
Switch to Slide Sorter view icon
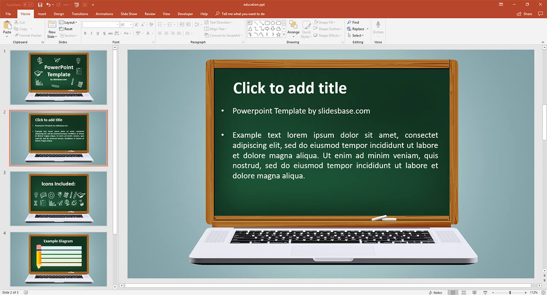[464, 292]
